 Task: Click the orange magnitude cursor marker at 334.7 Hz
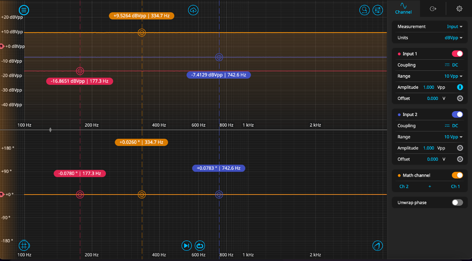(142, 33)
